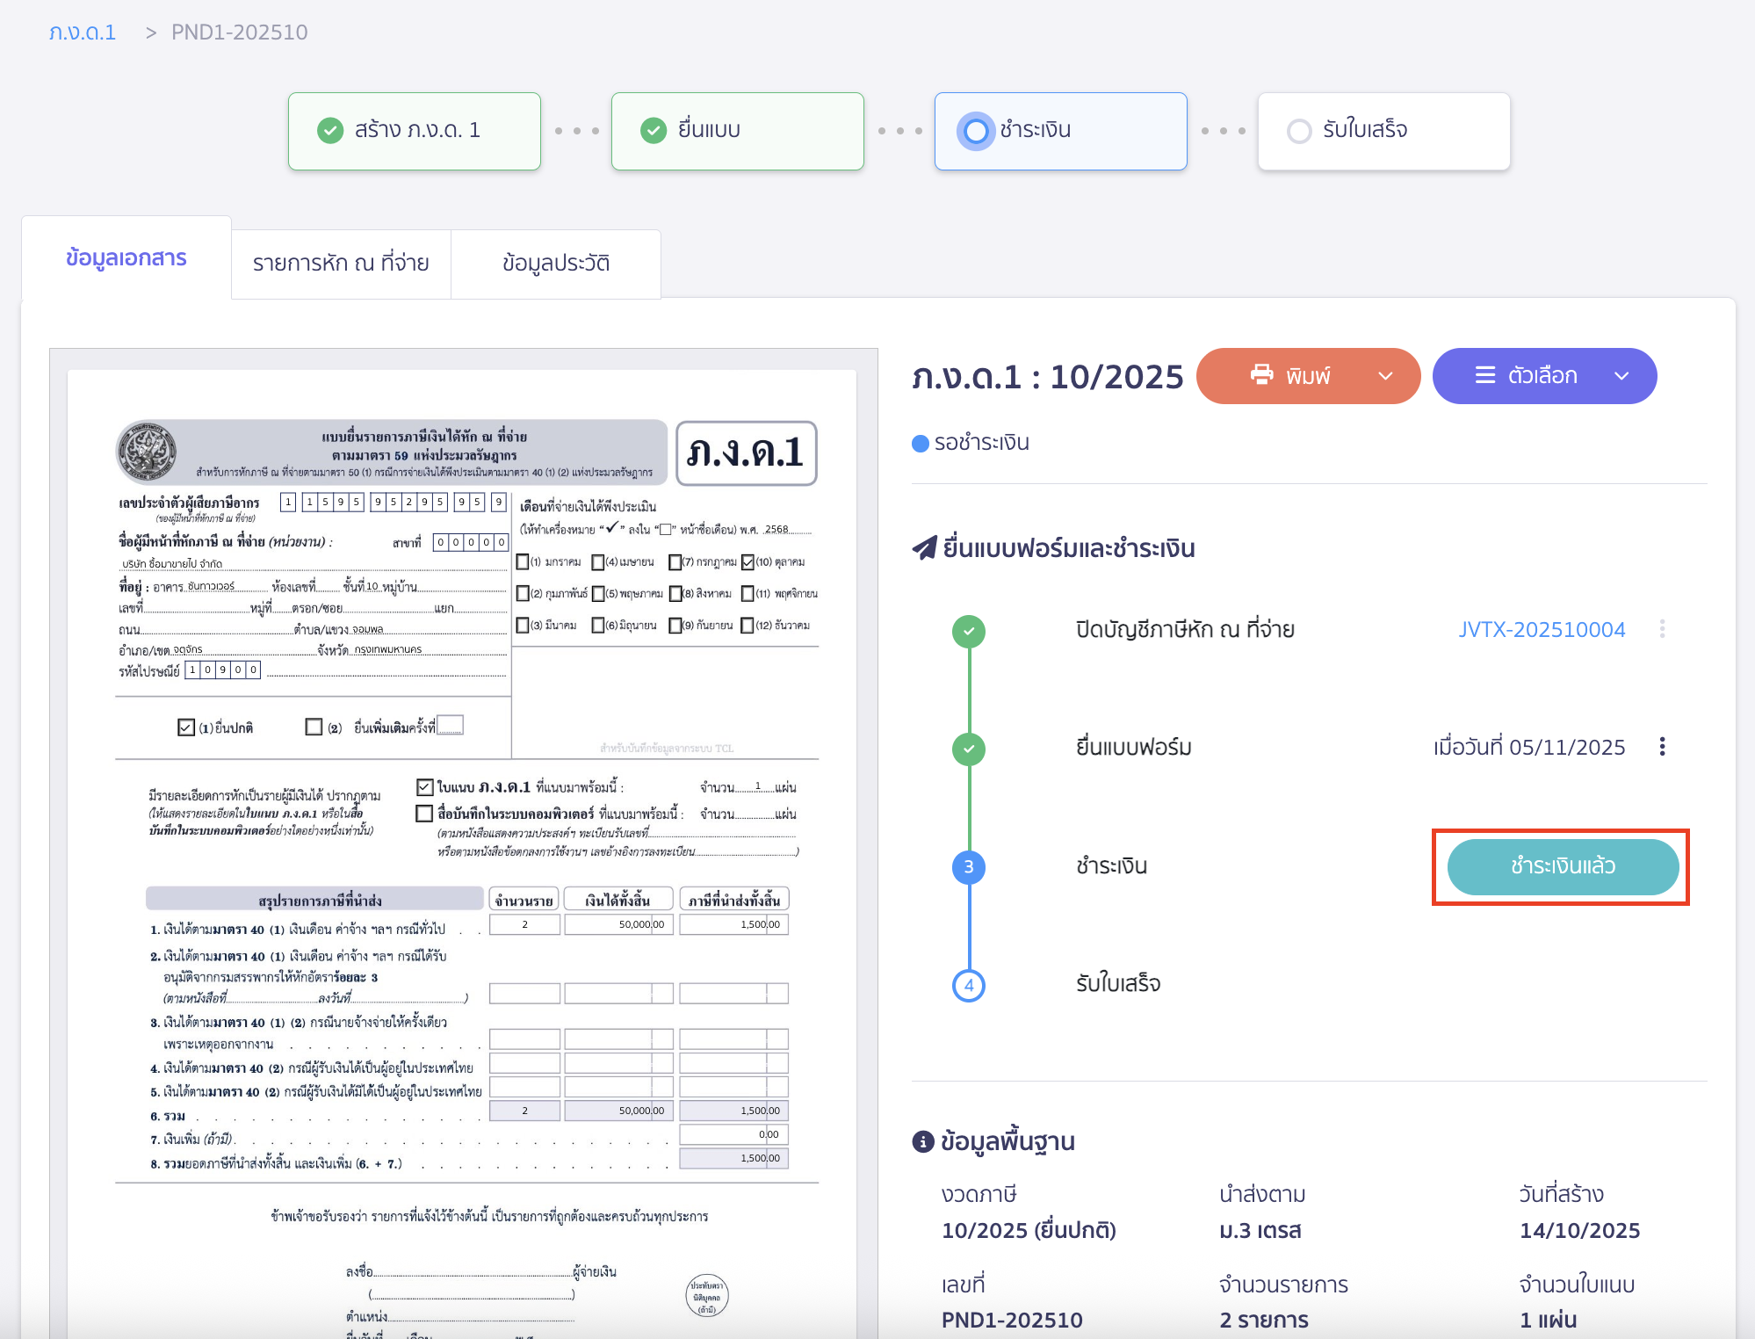Screen dimensions: 1755x1339
Task: Toggle the (1) ยื่นปกติ checkbox on the form
Action: 184,726
